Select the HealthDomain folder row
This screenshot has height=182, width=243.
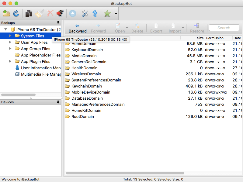pos(153,68)
